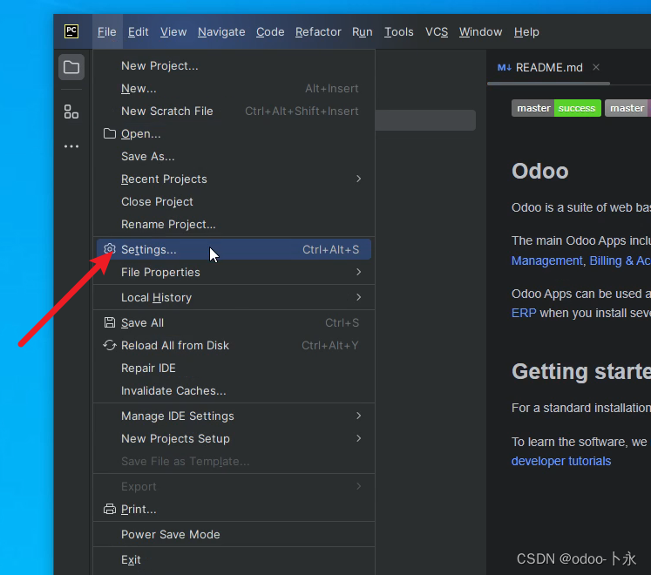Expand Manage IDE Settings submenu arrow
651x575 pixels.
coord(358,416)
